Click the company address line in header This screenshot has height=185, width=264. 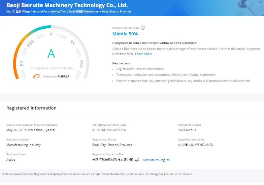[x=69, y=12]
